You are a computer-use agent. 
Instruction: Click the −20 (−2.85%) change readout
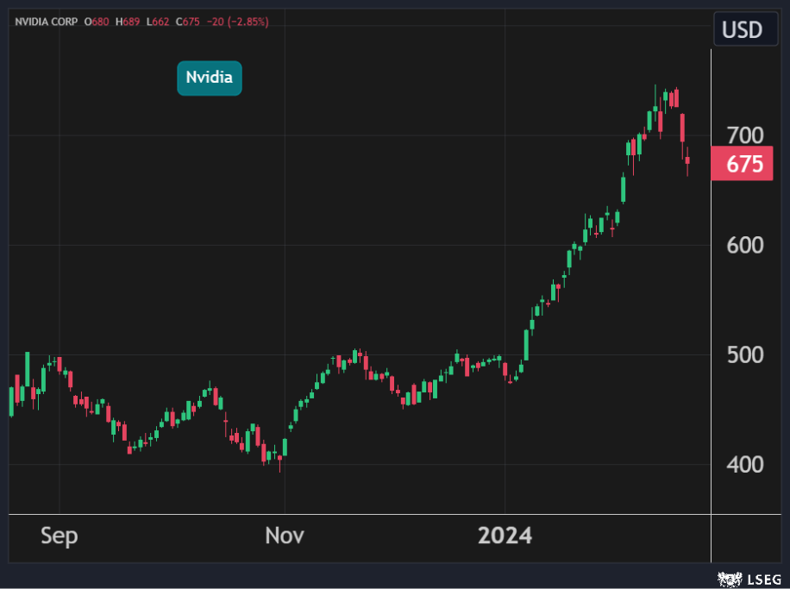click(x=238, y=22)
